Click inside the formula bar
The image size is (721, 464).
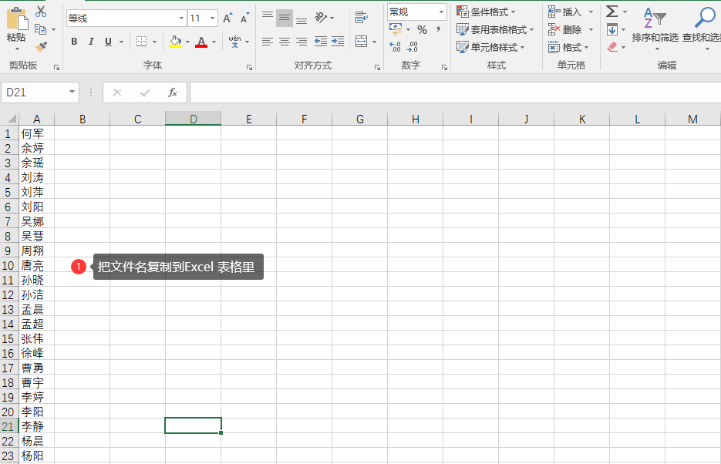(455, 92)
